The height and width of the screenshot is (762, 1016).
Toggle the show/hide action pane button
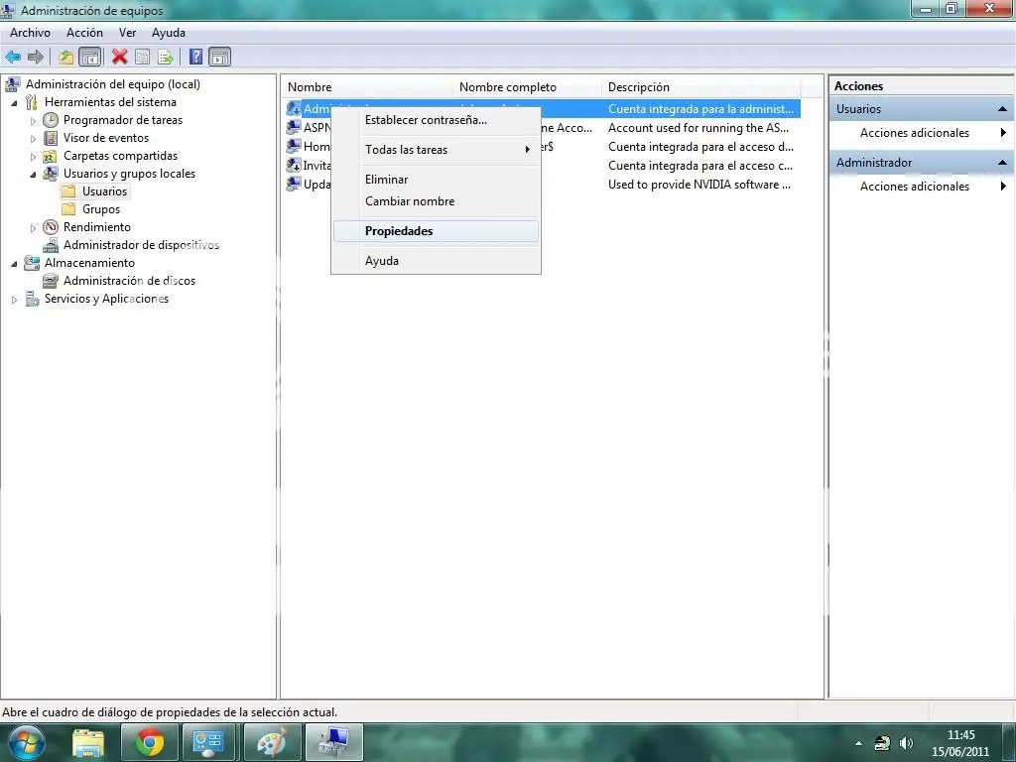pos(219,58)
